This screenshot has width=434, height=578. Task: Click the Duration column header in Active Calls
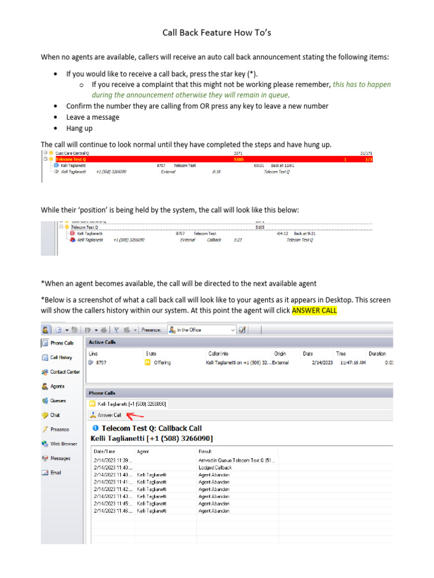[x=377, y=353]
